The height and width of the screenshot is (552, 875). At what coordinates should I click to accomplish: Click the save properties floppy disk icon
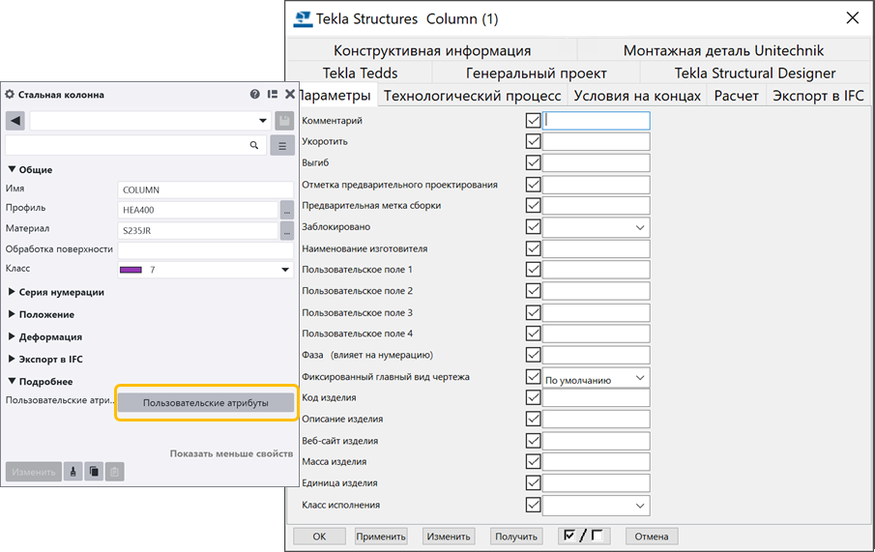[284, 121]
